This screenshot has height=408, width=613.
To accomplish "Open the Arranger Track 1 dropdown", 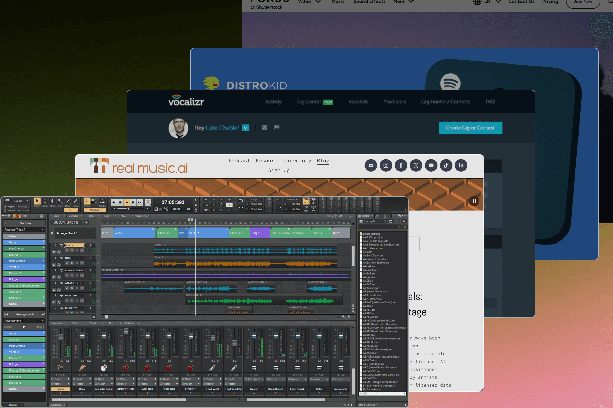I will 24,229.
